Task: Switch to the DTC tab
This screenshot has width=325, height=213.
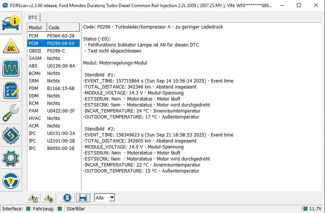Action: 33,17
